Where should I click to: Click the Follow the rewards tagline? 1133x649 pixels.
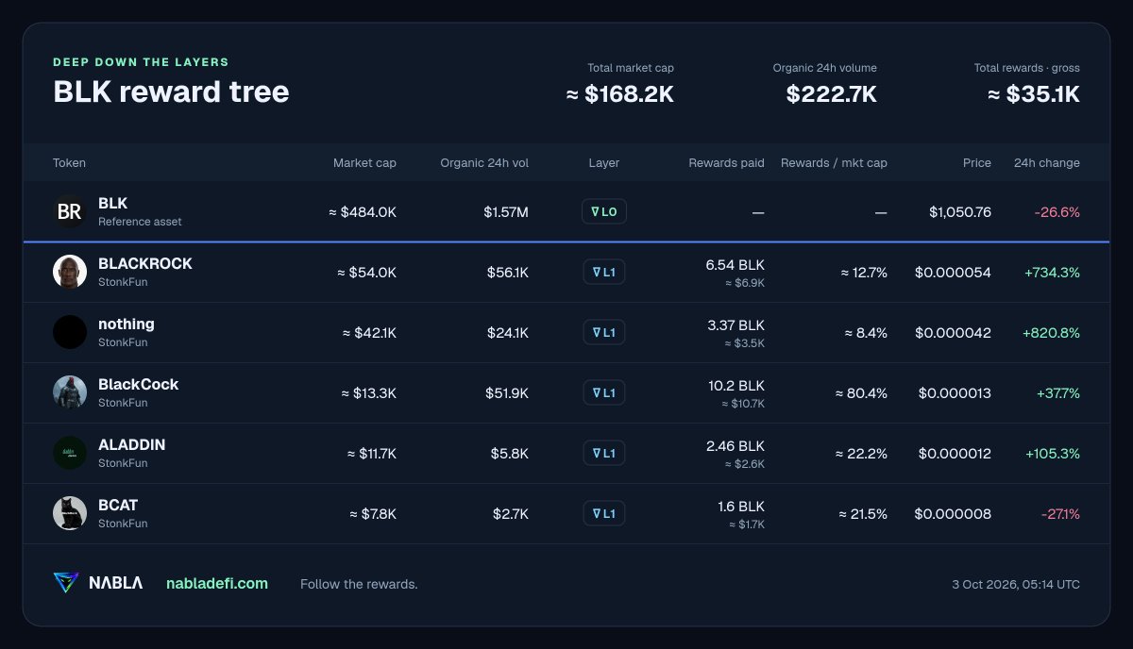(359, 584)
